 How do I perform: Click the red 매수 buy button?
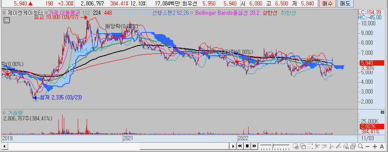328,3
